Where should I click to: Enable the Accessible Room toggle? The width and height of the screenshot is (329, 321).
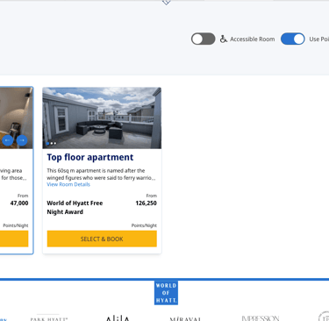(x=204, y=39)
